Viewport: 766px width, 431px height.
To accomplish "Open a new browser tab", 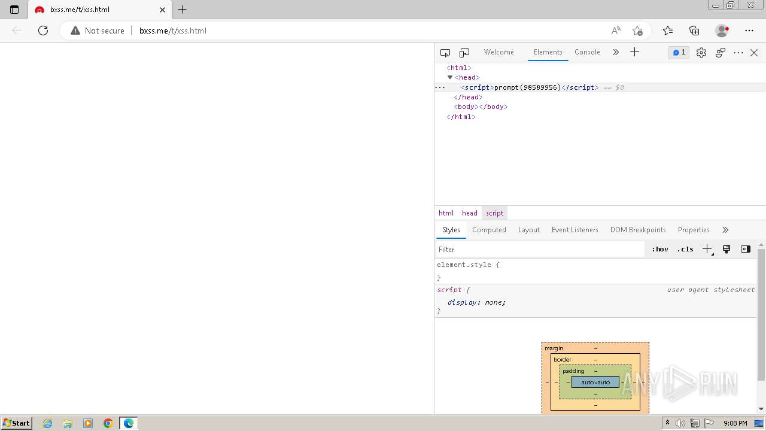I will [x=183, y=10].
